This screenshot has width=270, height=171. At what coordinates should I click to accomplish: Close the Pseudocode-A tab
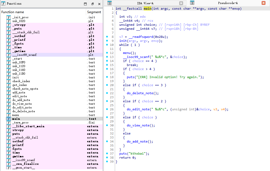[x=263, y=3]
